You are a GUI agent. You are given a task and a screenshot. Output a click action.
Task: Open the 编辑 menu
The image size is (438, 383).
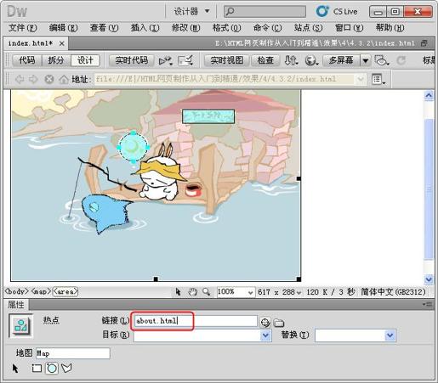click(x=64, y=28)
